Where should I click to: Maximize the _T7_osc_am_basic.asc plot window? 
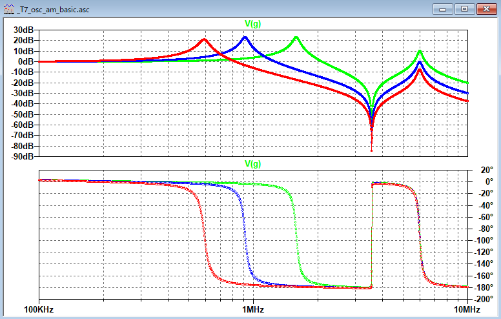pos(464,9)
